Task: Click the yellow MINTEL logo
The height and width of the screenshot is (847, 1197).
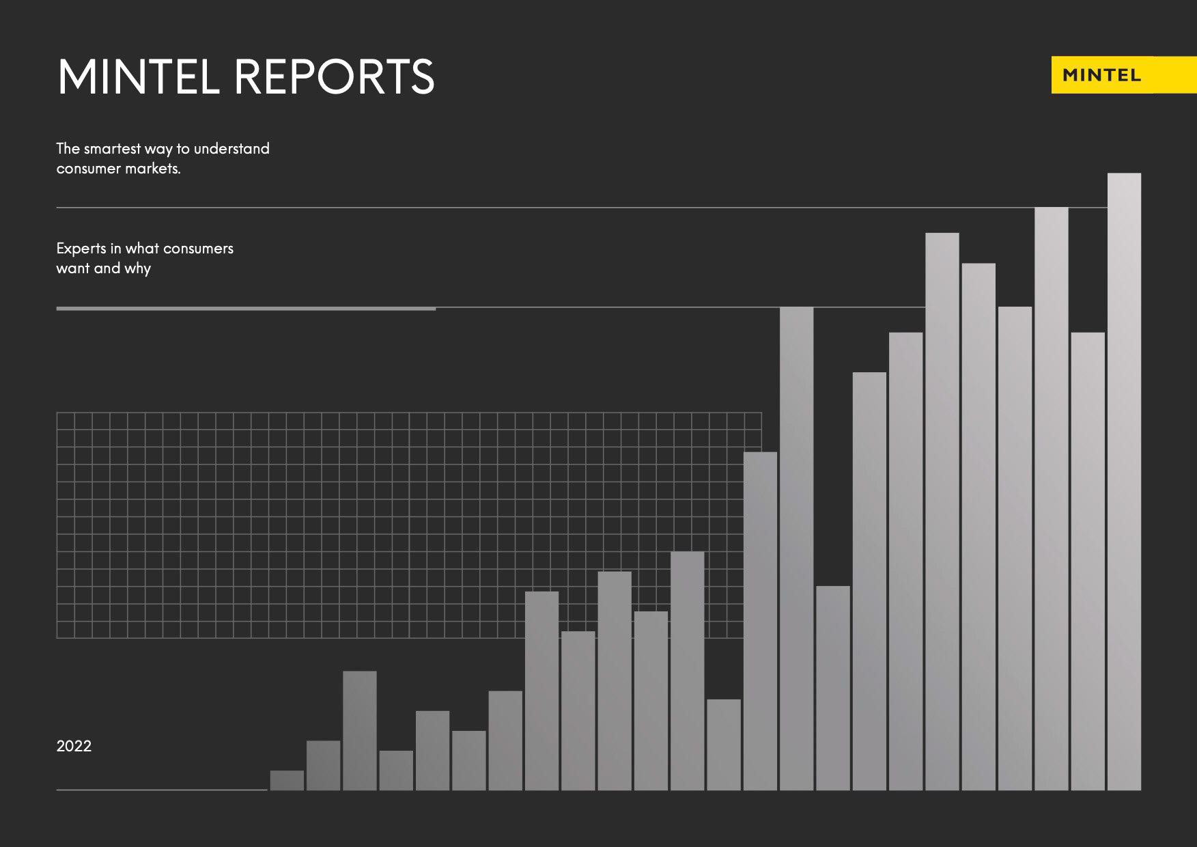Action: 1124,75
